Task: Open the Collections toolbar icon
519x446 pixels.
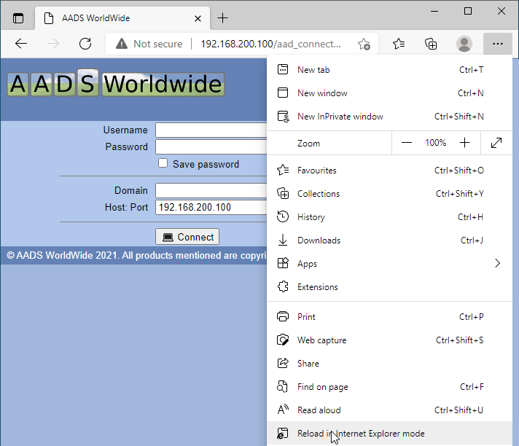Action: click(432, 44)
